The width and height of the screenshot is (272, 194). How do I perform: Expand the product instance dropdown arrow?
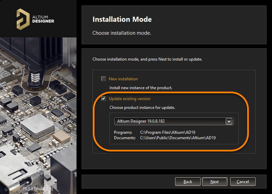click(x=229, y=121)
